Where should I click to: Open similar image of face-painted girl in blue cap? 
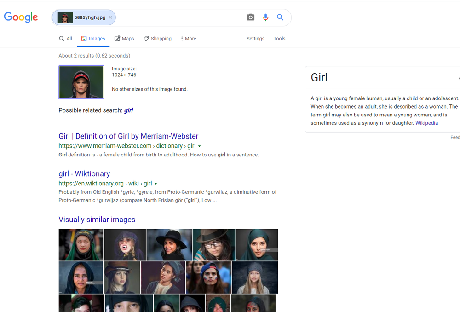point(208,277)
